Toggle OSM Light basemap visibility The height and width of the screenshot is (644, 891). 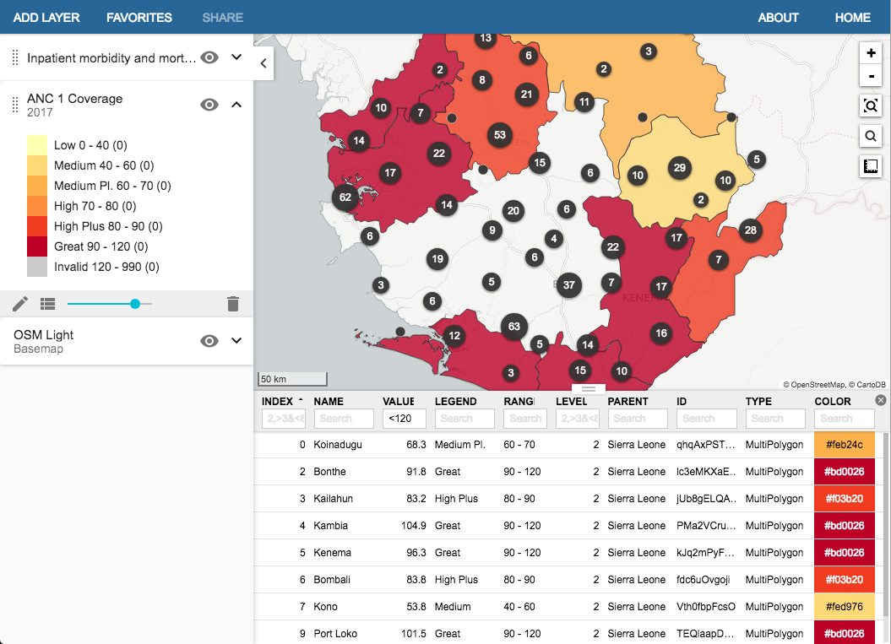point(209,341)
